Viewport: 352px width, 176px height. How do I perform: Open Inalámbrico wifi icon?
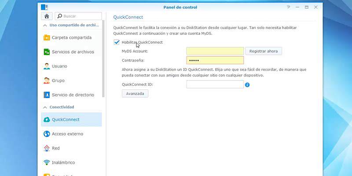47,162
